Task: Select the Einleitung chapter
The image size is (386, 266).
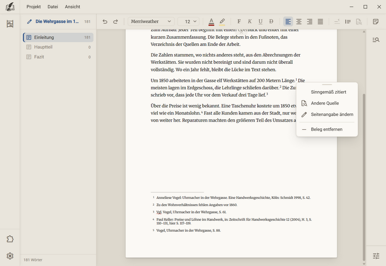Action: [58, 37]
